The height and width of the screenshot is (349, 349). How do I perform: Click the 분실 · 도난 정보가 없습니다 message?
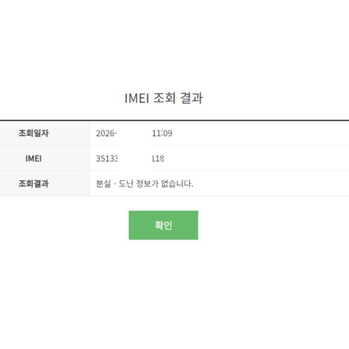[144, 184]
